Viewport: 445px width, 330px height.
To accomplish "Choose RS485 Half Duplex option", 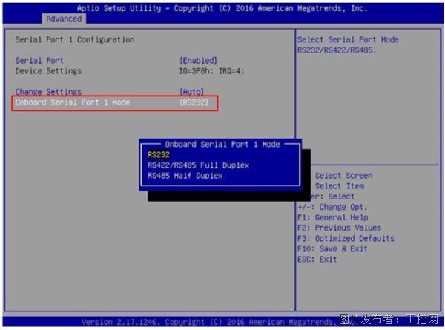I will pos(185,176).
